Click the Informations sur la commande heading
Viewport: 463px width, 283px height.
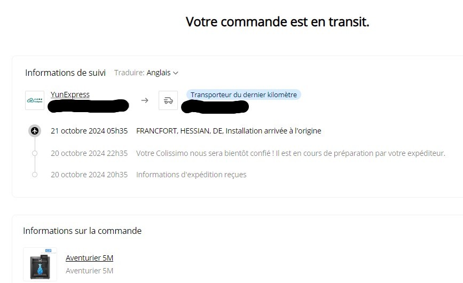point(82,231)
